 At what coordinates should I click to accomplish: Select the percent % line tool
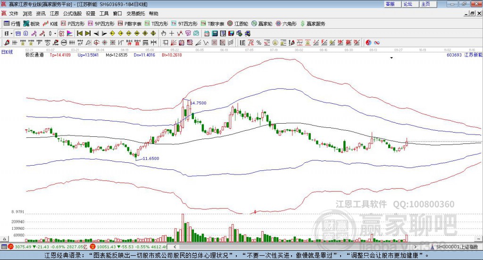click(259, 42)
